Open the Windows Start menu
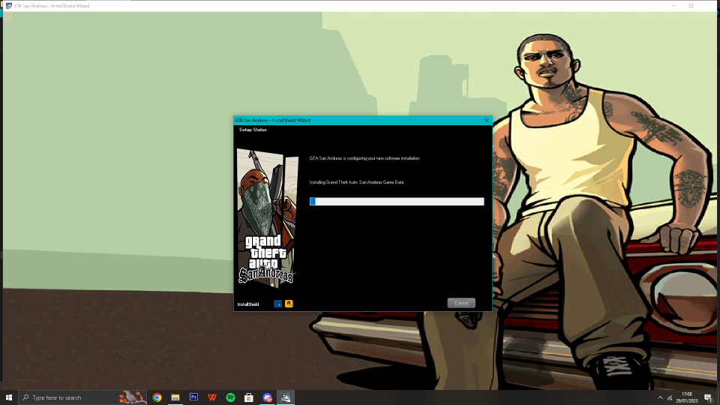This screenshot has width=720, height=405. 9,397
